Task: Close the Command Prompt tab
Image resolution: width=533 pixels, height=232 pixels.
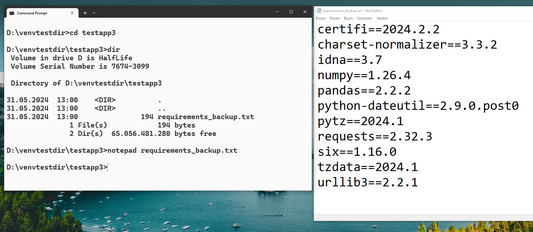Action: [x=72, y=13]
